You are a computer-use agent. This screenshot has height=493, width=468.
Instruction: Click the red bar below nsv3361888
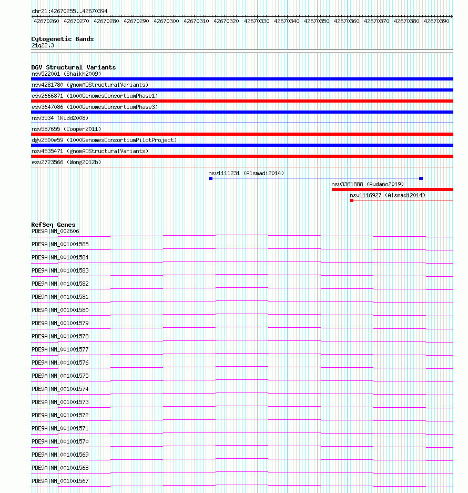(x=393, y=189)
